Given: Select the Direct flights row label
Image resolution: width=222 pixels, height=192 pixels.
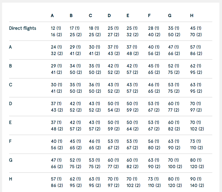Looking at the screenshot, I should pyautogui.click(x=22, y=28).
